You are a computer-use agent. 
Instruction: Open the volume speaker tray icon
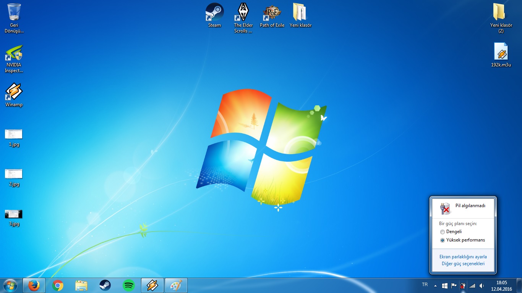coord(481,285)
